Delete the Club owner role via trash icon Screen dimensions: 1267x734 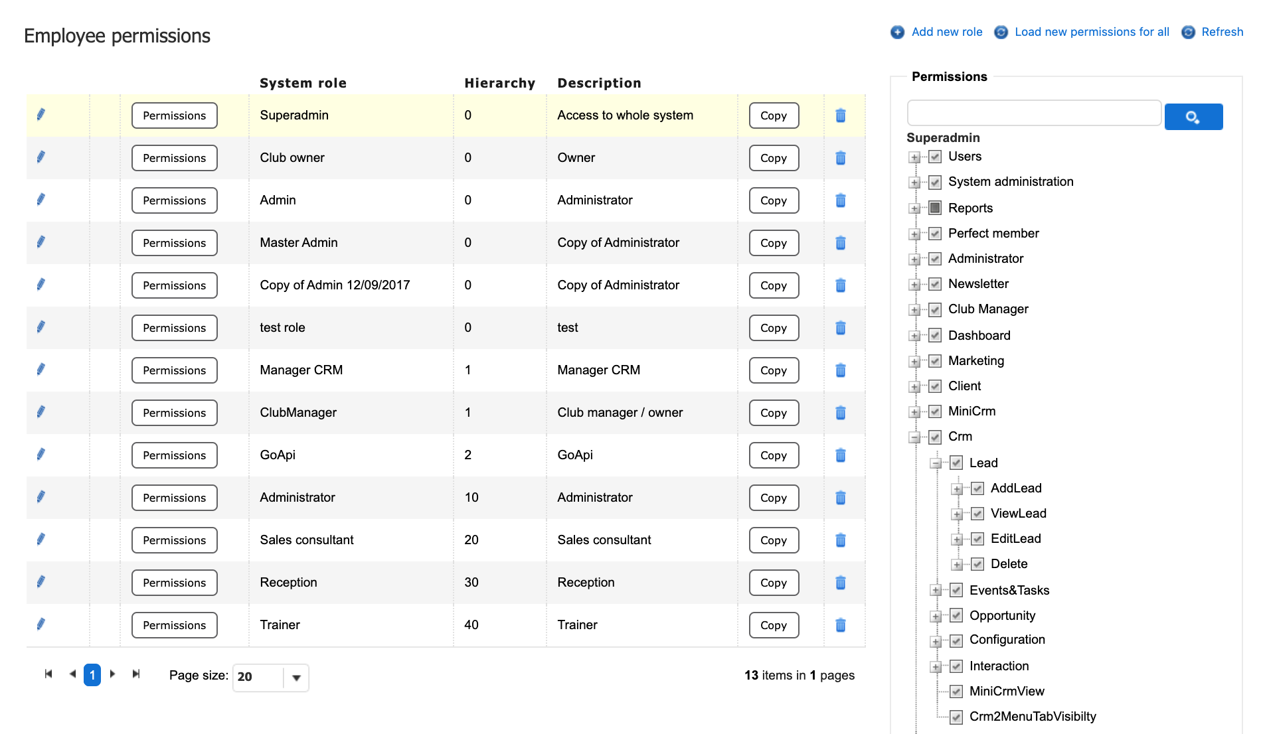pyautogui.click(x=840, y=158)
